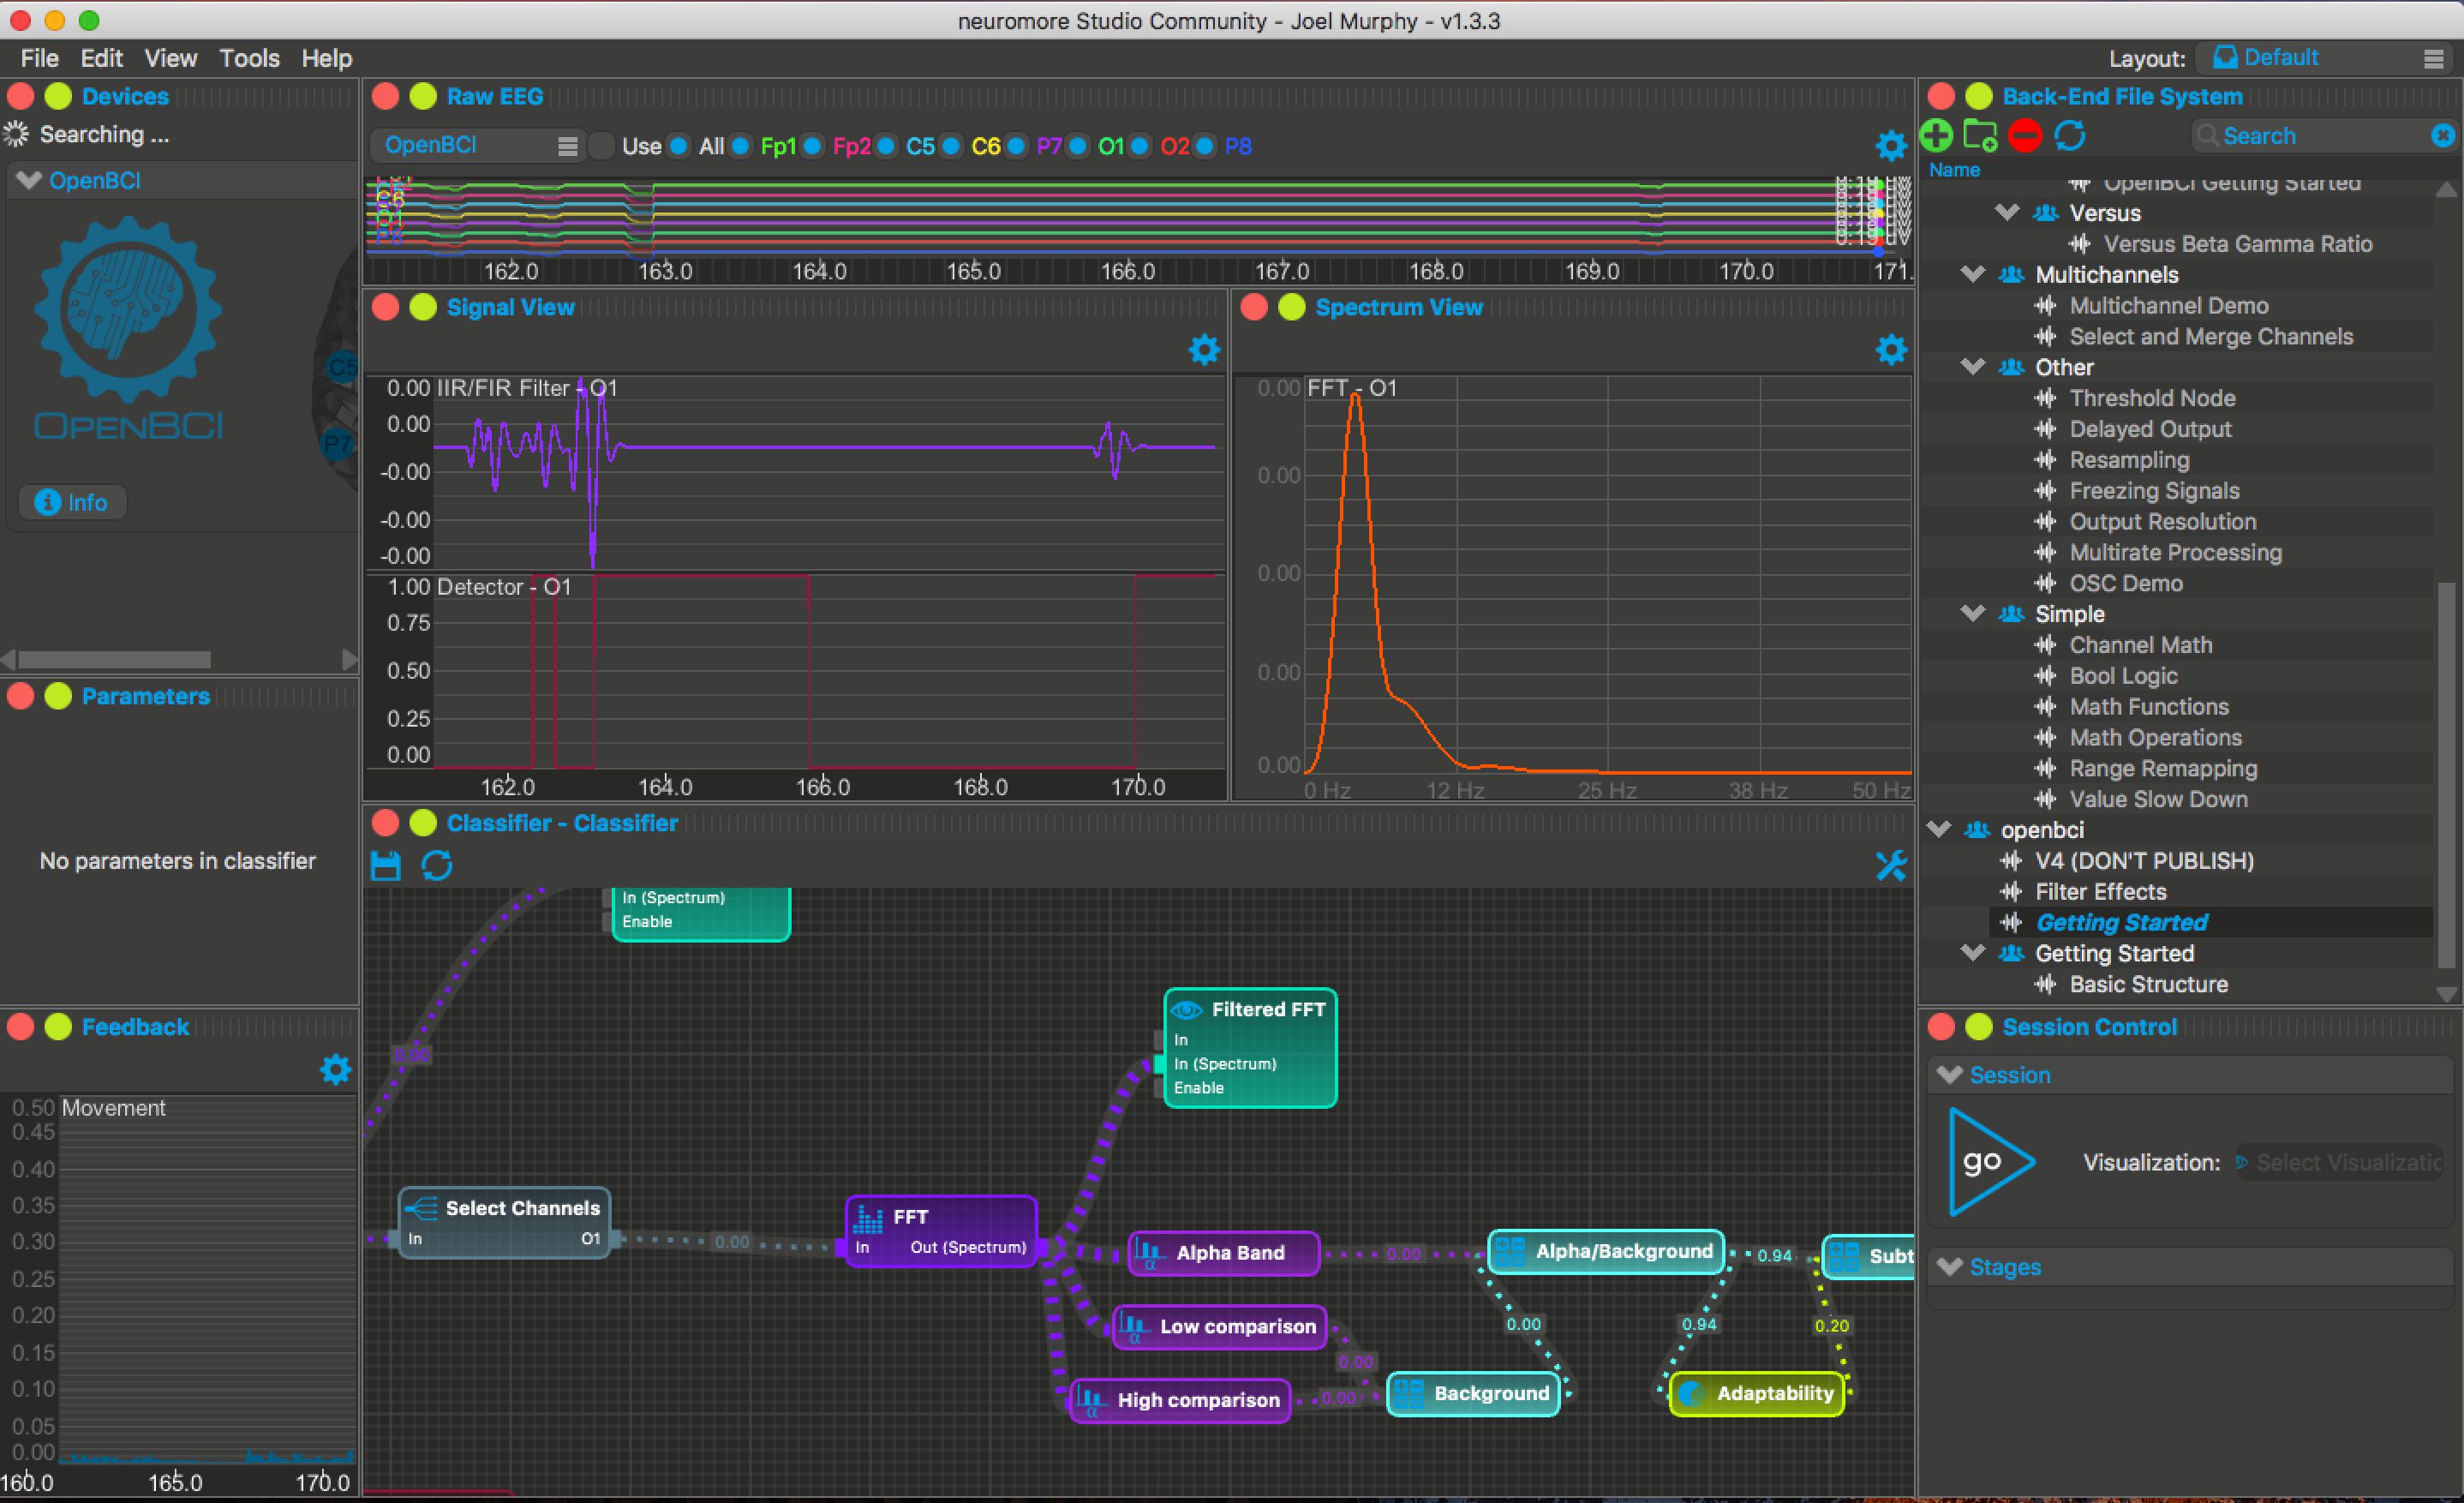Viewport: 2464px width, 1503px height.
Task: Reload the classifier with the refresh icon
Action: click(x=437, y=865)
